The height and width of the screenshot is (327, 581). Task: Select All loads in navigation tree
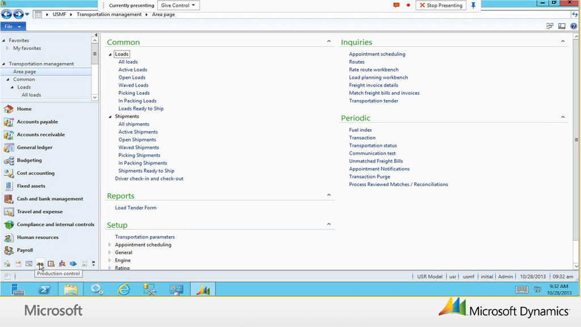point(31,95)
